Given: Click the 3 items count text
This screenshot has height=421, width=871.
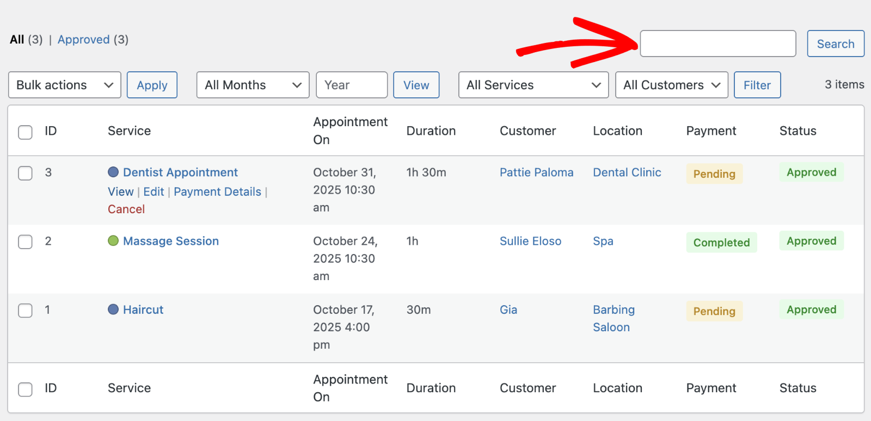Looking at the screenshot, I should coord(844,84).
